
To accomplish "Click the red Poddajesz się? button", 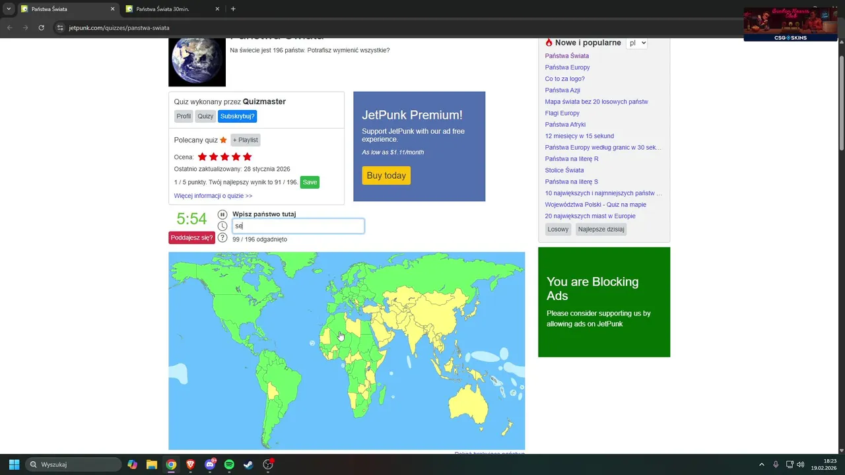I will pyautogui.click(x=192, y=237).
